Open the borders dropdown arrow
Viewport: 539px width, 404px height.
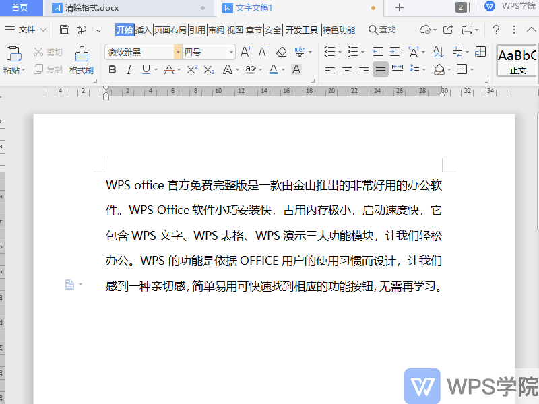pos(472,70)
